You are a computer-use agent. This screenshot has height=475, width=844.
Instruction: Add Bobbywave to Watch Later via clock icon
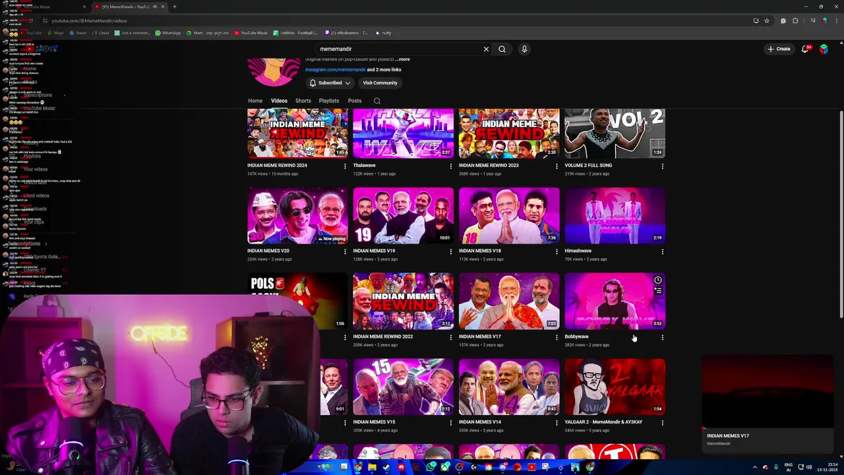[x=657, y=280]
